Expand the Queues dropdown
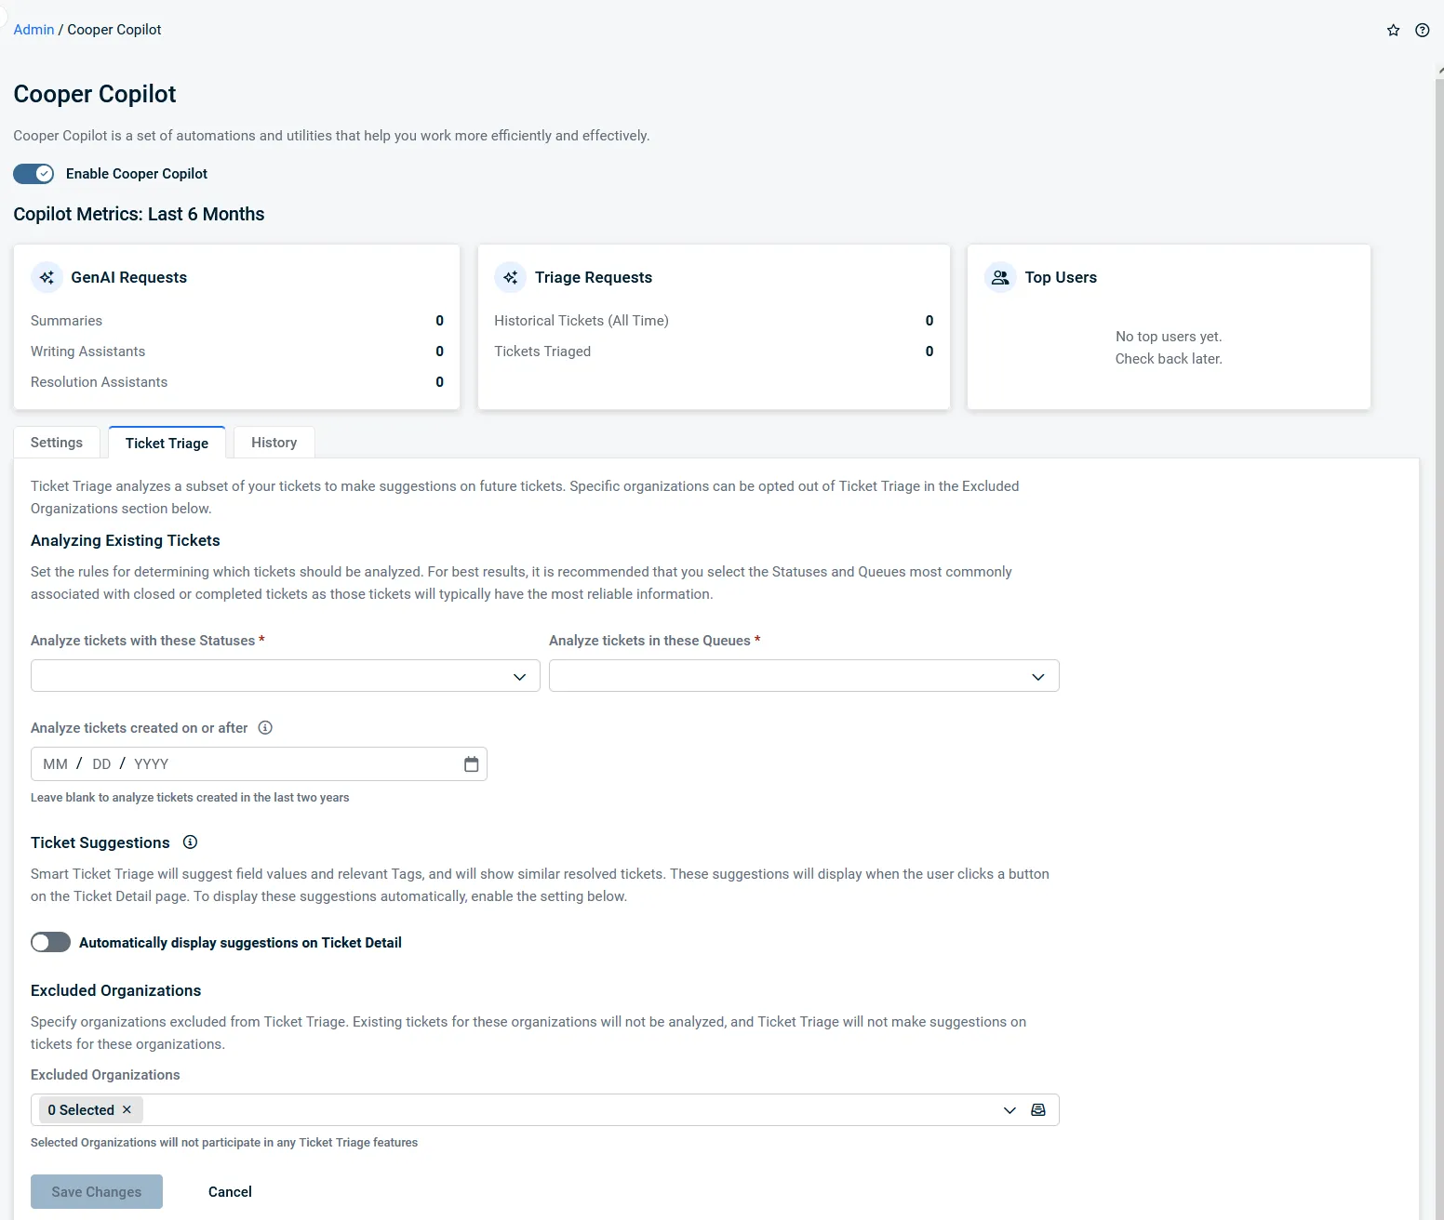 [x=1037, y=677]
